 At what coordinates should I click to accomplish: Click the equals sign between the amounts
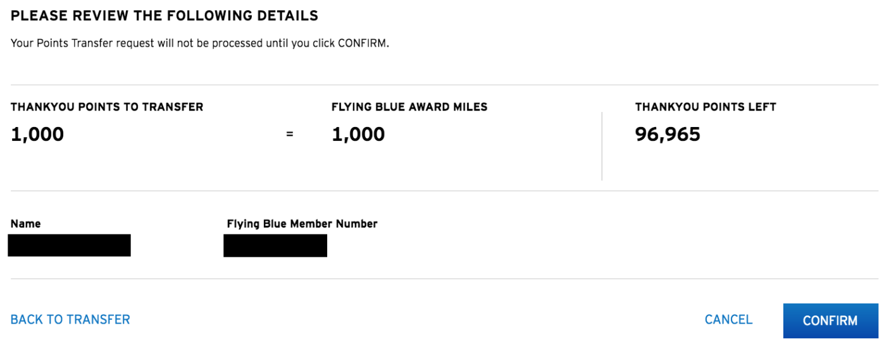tap(289, 135)
